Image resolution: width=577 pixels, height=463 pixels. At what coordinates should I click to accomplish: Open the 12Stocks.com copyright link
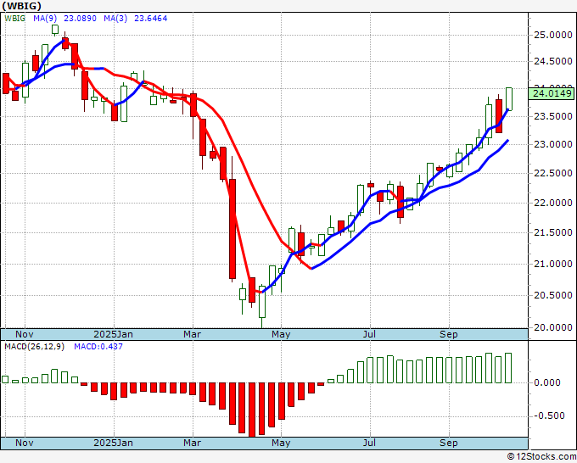point(541,457)
